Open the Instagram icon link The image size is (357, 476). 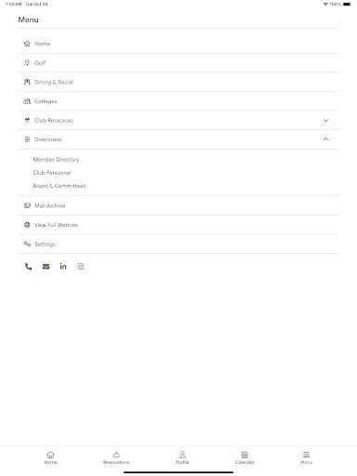coord(81,267)
